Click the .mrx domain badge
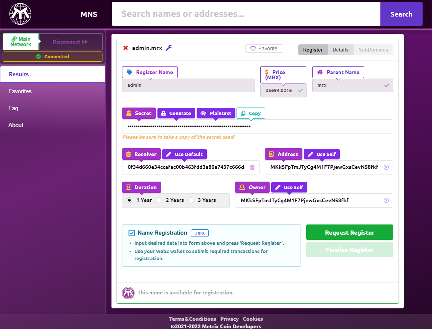This screenshot has width=432, height=329. point(200,233)
